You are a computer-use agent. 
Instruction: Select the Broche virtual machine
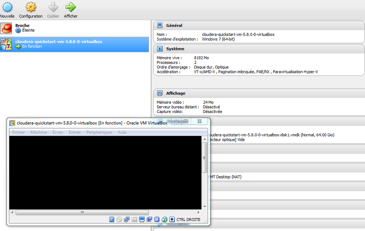pos(75,28)
